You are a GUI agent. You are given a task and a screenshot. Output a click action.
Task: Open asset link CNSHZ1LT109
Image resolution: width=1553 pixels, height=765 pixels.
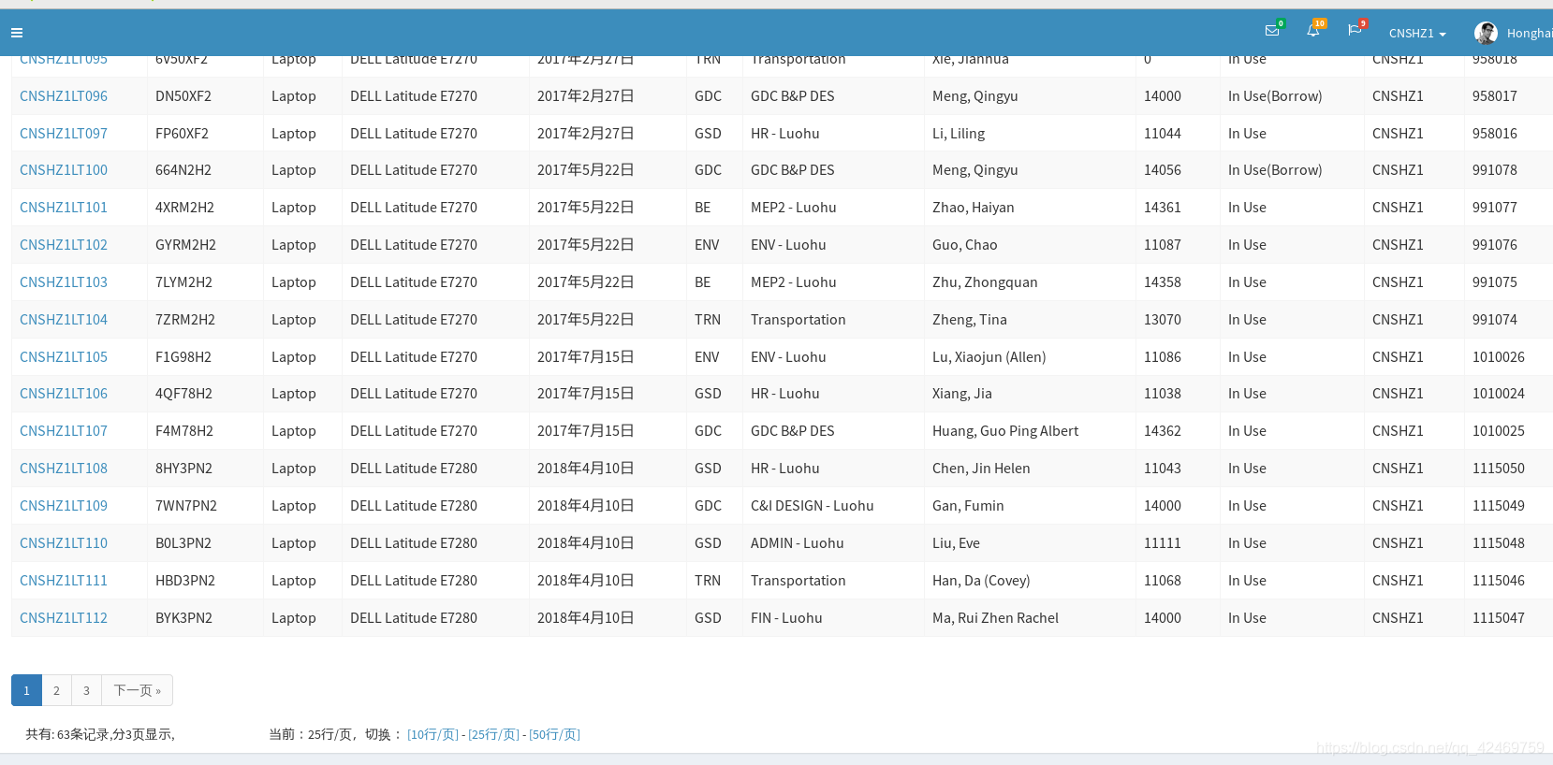(64, 506)
